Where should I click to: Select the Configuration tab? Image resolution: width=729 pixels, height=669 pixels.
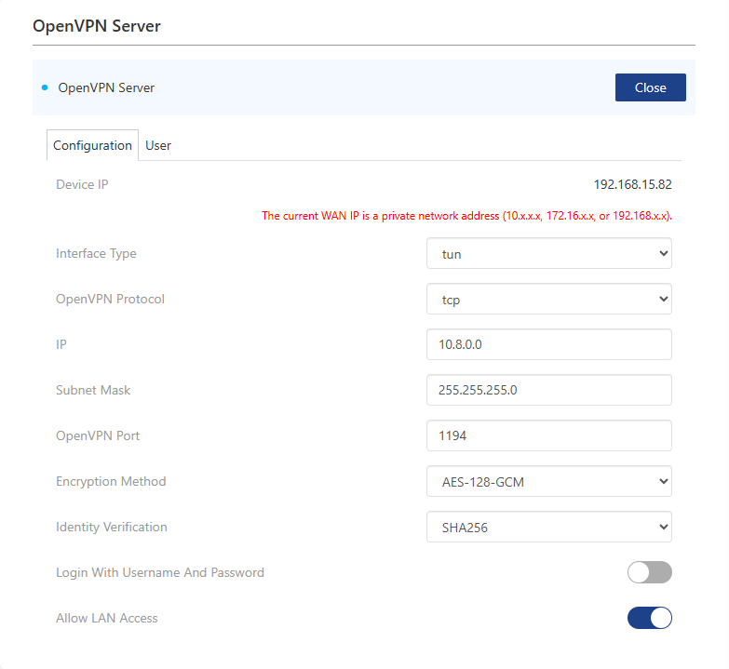pos(92,145)
